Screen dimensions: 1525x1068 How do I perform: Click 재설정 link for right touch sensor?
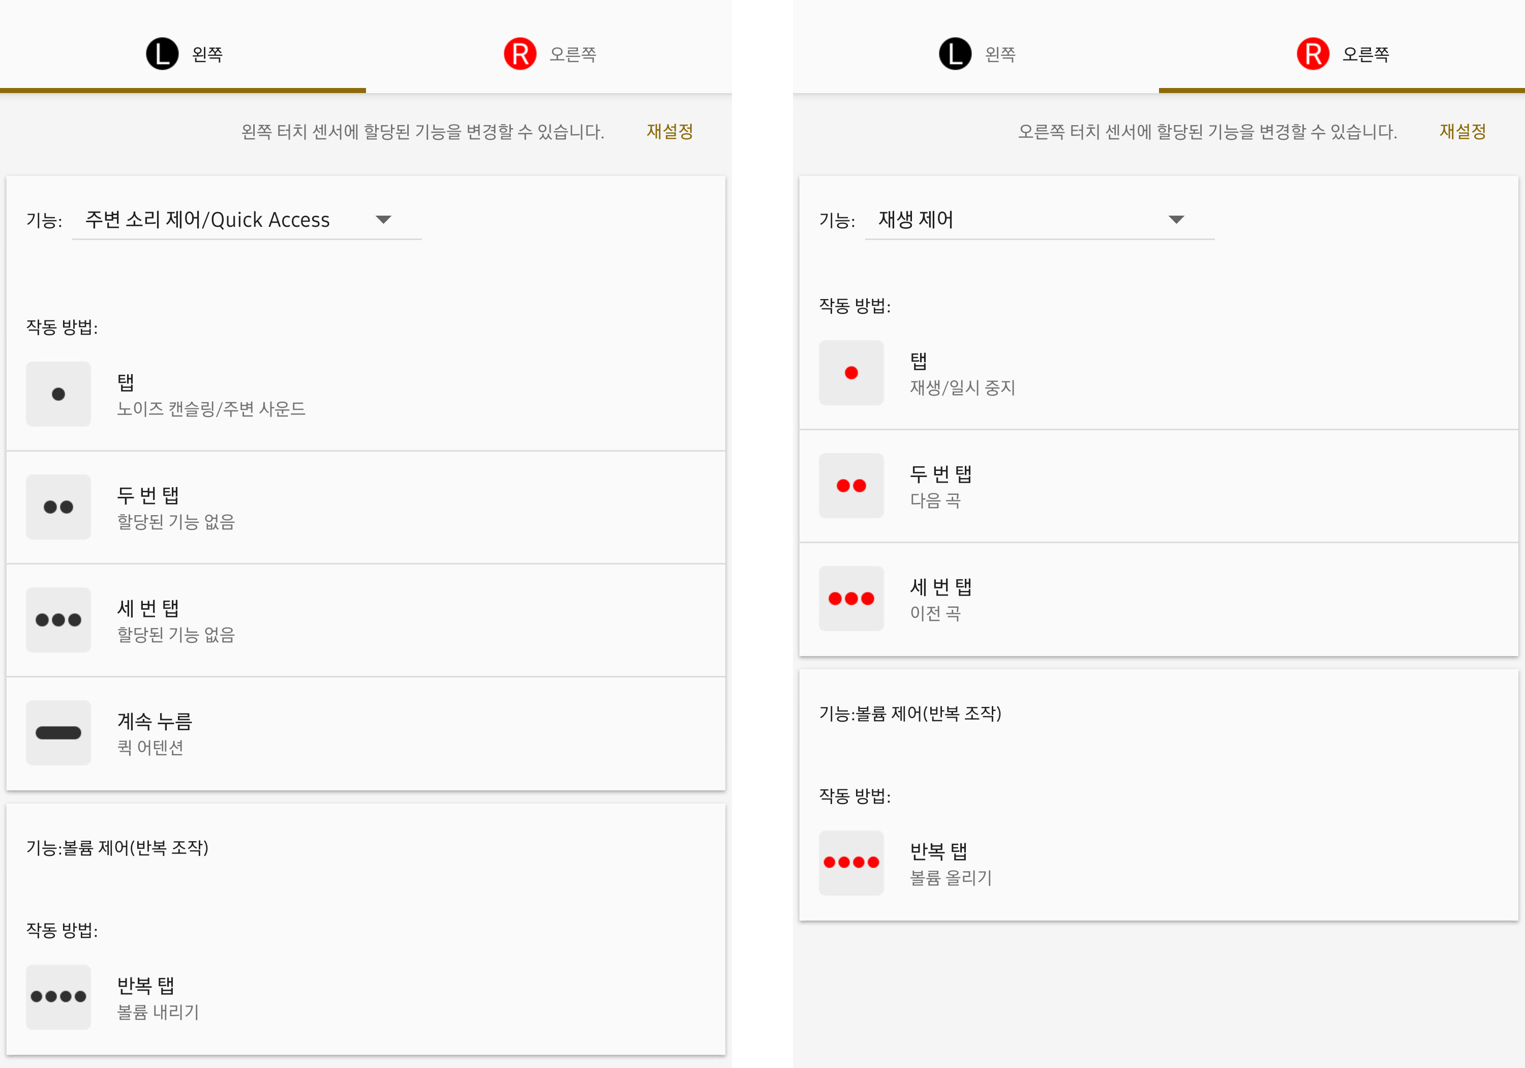1462,132
